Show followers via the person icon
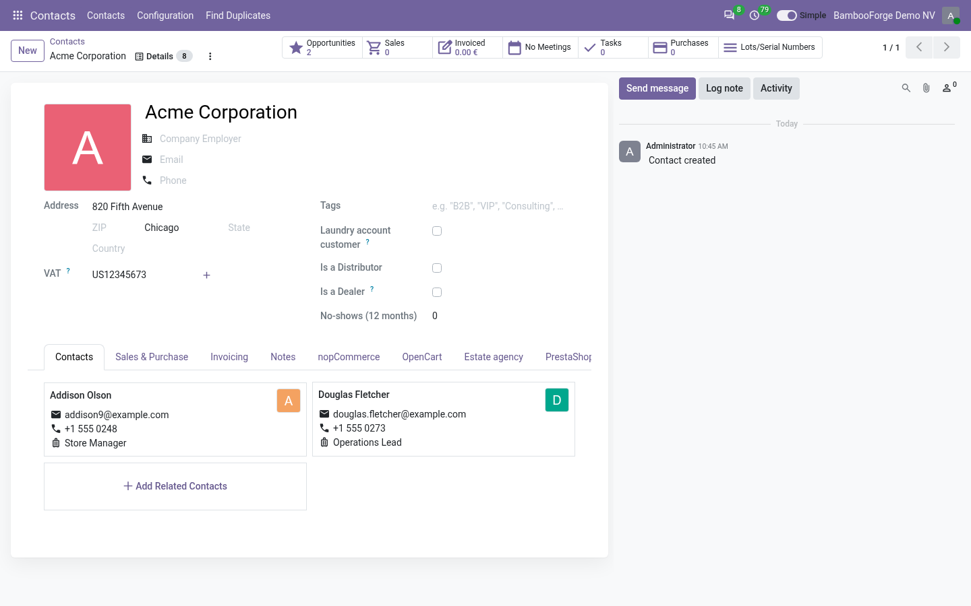The height and width of the screenshot is (606, 971). [949, 88]
